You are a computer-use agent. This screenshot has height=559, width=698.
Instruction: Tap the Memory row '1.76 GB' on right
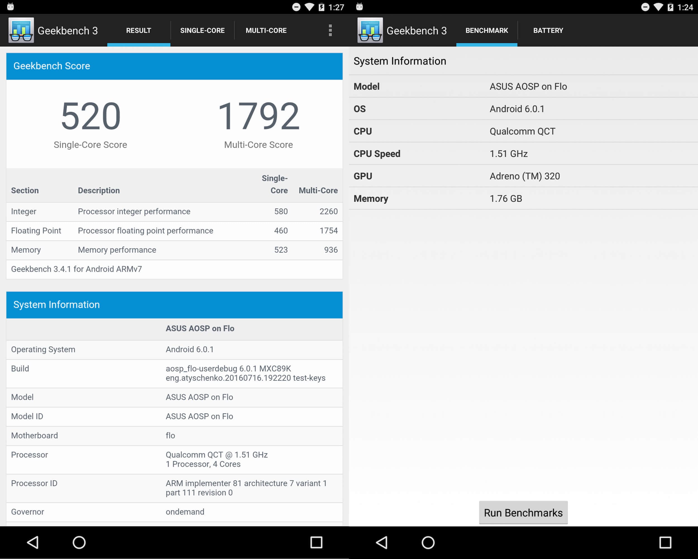pos(523,198)
